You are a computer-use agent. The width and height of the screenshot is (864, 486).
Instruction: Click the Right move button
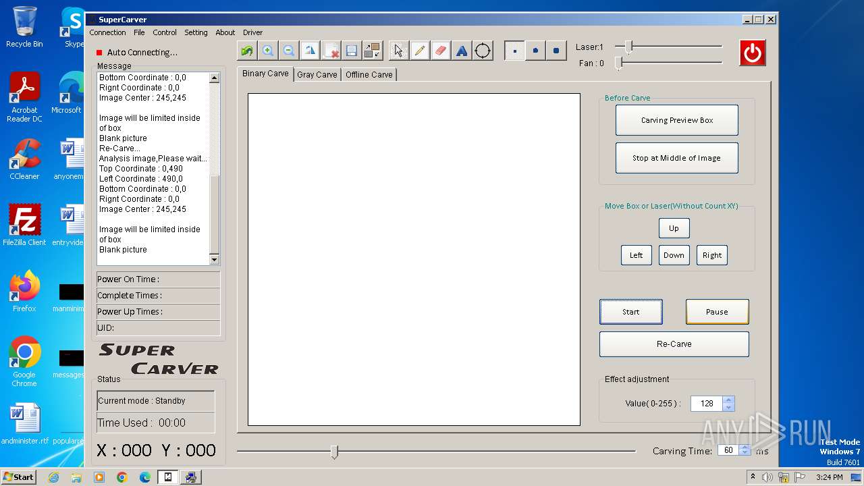pyautogui.click(x=712, y=255)
